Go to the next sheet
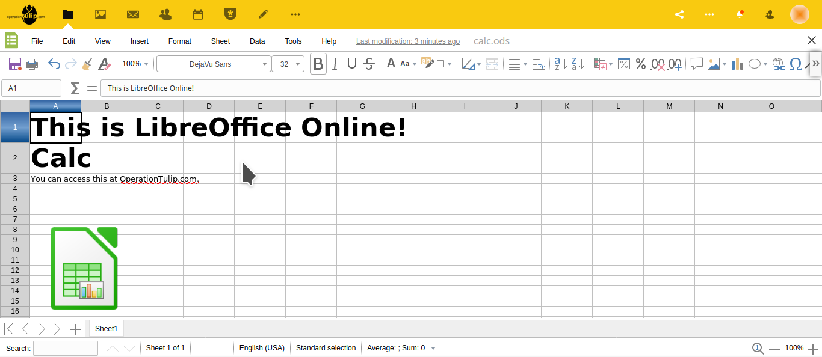 click(42, 329)
